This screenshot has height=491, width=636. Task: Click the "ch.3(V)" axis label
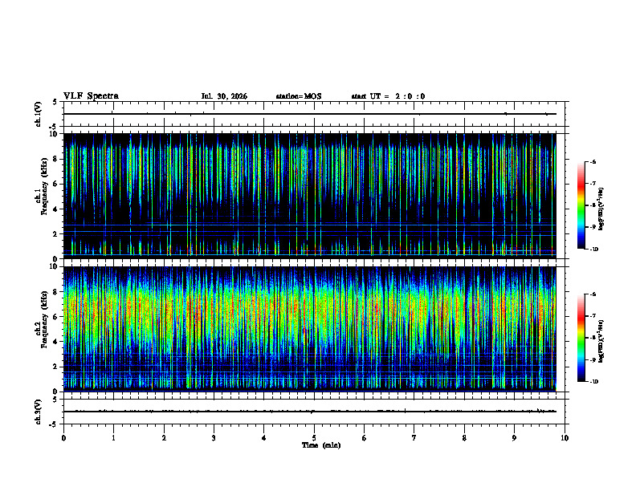(x=38, y=412)
